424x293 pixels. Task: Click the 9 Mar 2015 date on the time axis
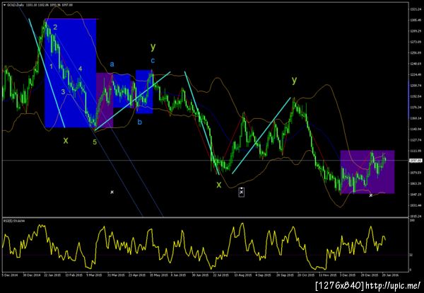coord(95,275)
